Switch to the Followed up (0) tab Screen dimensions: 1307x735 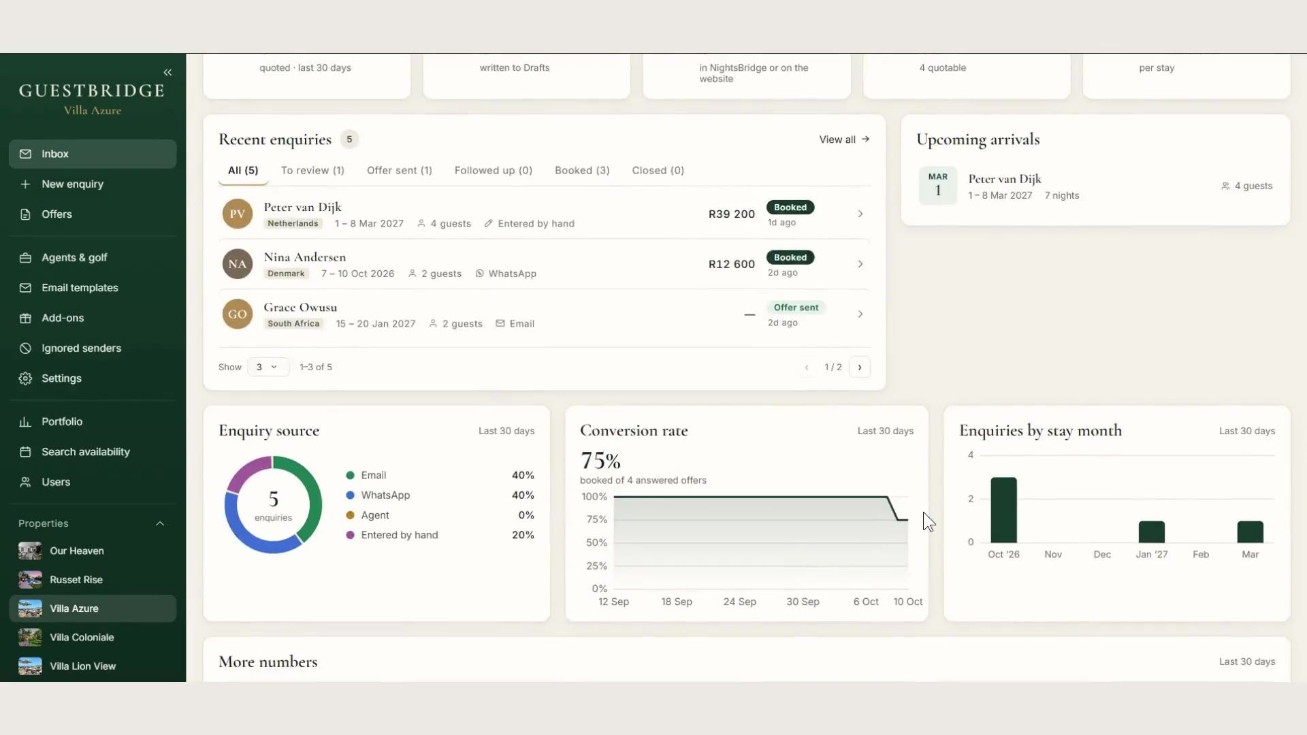(494, 170)
